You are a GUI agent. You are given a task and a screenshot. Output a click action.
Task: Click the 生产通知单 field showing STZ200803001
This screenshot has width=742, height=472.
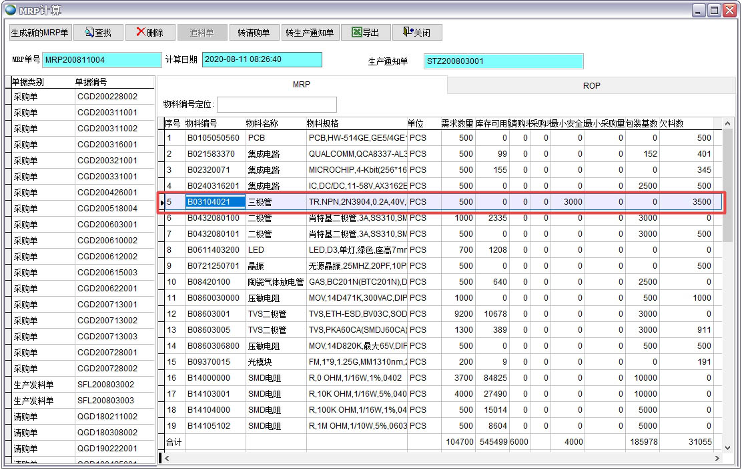(504, 61)
